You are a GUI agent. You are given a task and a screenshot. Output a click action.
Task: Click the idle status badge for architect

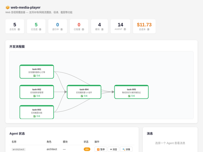[87, 149]
